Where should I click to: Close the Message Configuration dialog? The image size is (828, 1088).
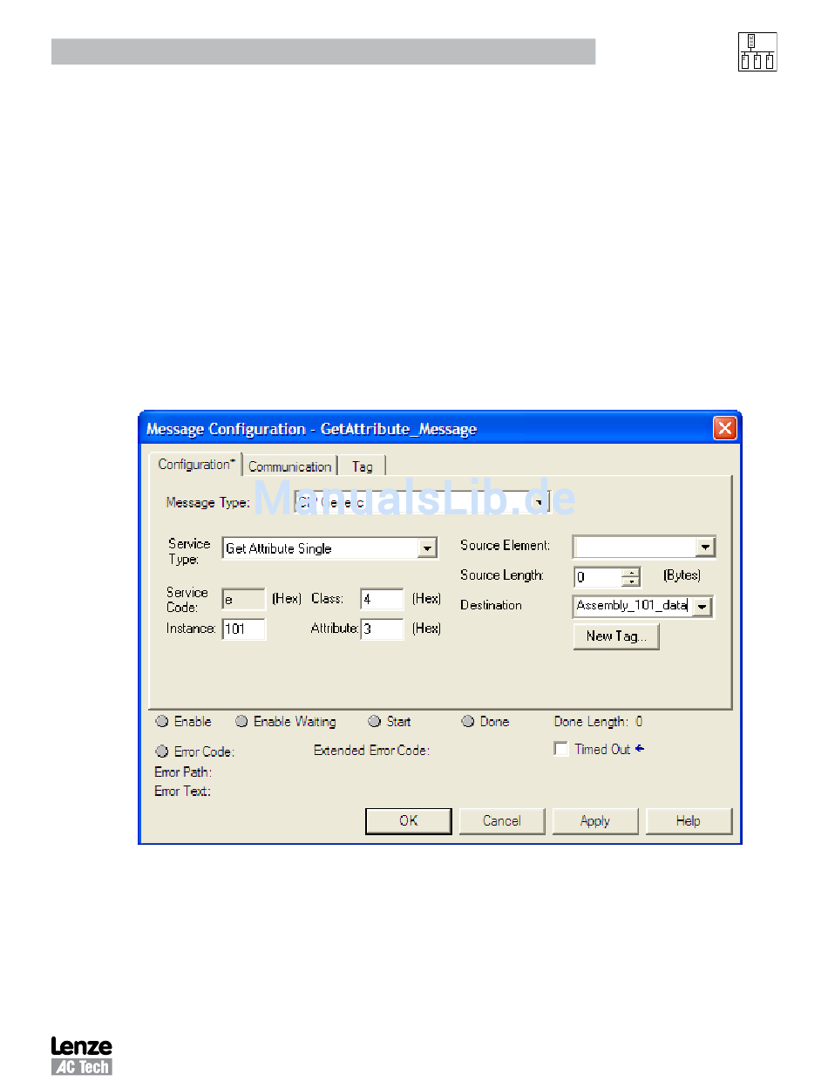point(725,428)
